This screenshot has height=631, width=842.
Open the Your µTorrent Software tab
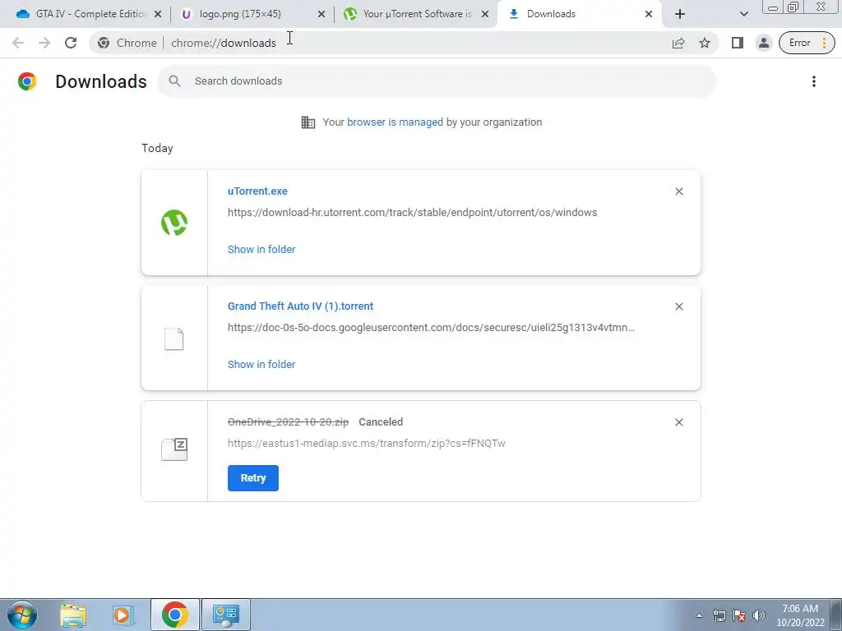(417, 14)
